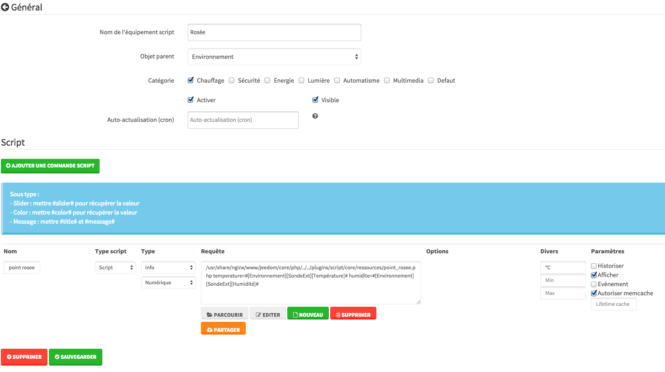Open the Info type dropdown

(169, 267)
